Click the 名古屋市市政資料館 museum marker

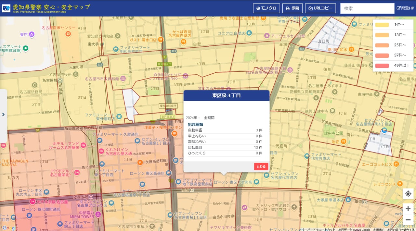pos(123,79)
